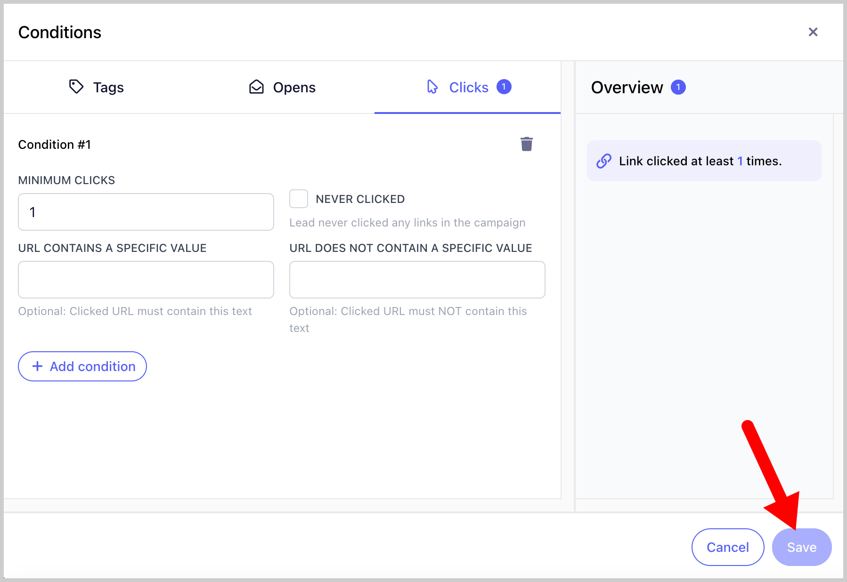This screenshot has width=847, height=582.
Task: Click 'Optional: Clicked URL must contain this text' hint
Action: tap(135, 311)
